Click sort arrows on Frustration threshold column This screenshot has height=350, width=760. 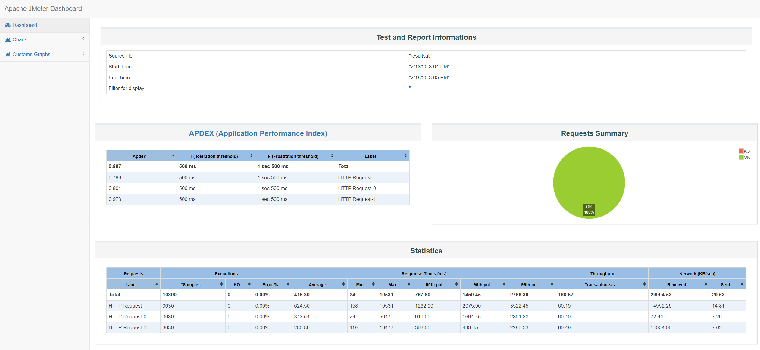pos(332,156)
